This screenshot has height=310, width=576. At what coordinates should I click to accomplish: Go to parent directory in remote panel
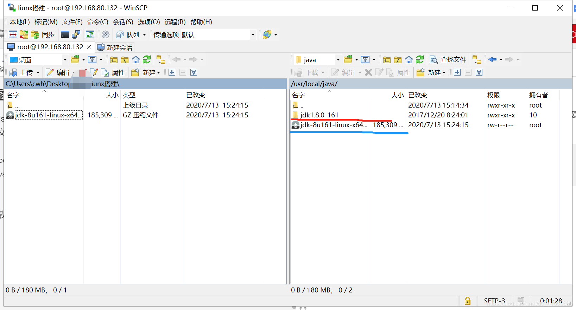387,60
